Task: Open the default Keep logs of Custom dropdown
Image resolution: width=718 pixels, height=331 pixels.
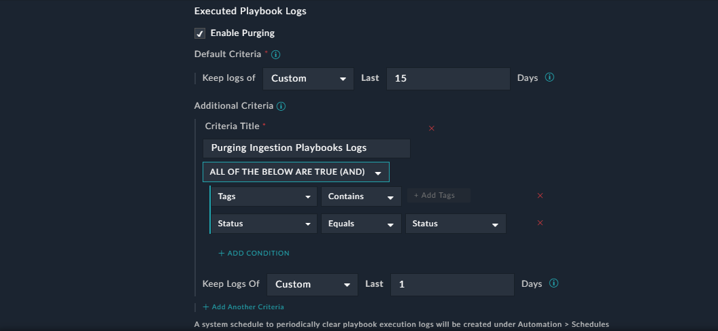Action: (308, 78)
